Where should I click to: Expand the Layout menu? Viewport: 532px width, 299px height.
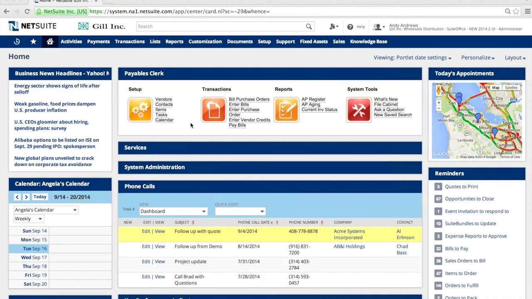[515, 58]
